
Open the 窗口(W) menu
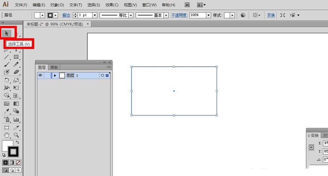149,5
